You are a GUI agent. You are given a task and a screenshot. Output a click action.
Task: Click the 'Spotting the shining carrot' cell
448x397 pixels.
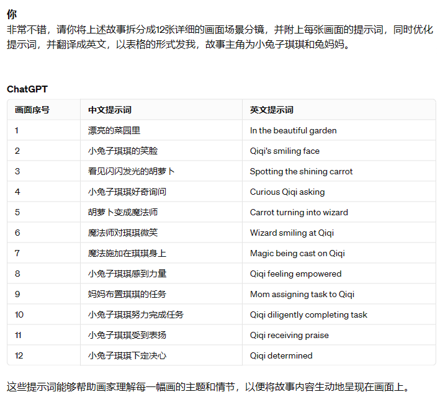(301, 171)
